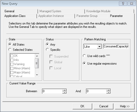Decrease the And value with down arrow
This screenshot has width=137, height=112.
[x=108, y=92]
